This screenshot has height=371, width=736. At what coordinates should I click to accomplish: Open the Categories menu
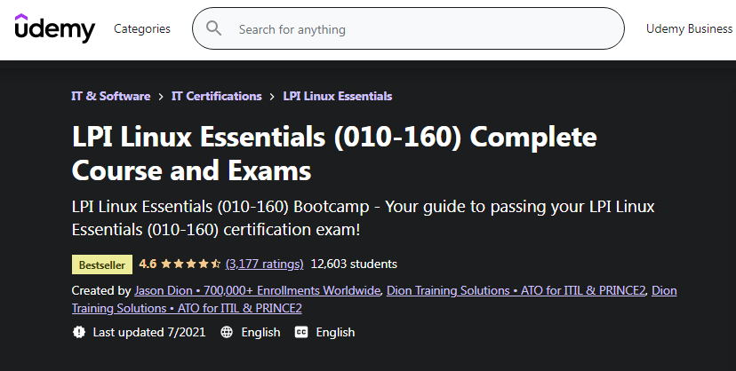click(x=142, y=28)
